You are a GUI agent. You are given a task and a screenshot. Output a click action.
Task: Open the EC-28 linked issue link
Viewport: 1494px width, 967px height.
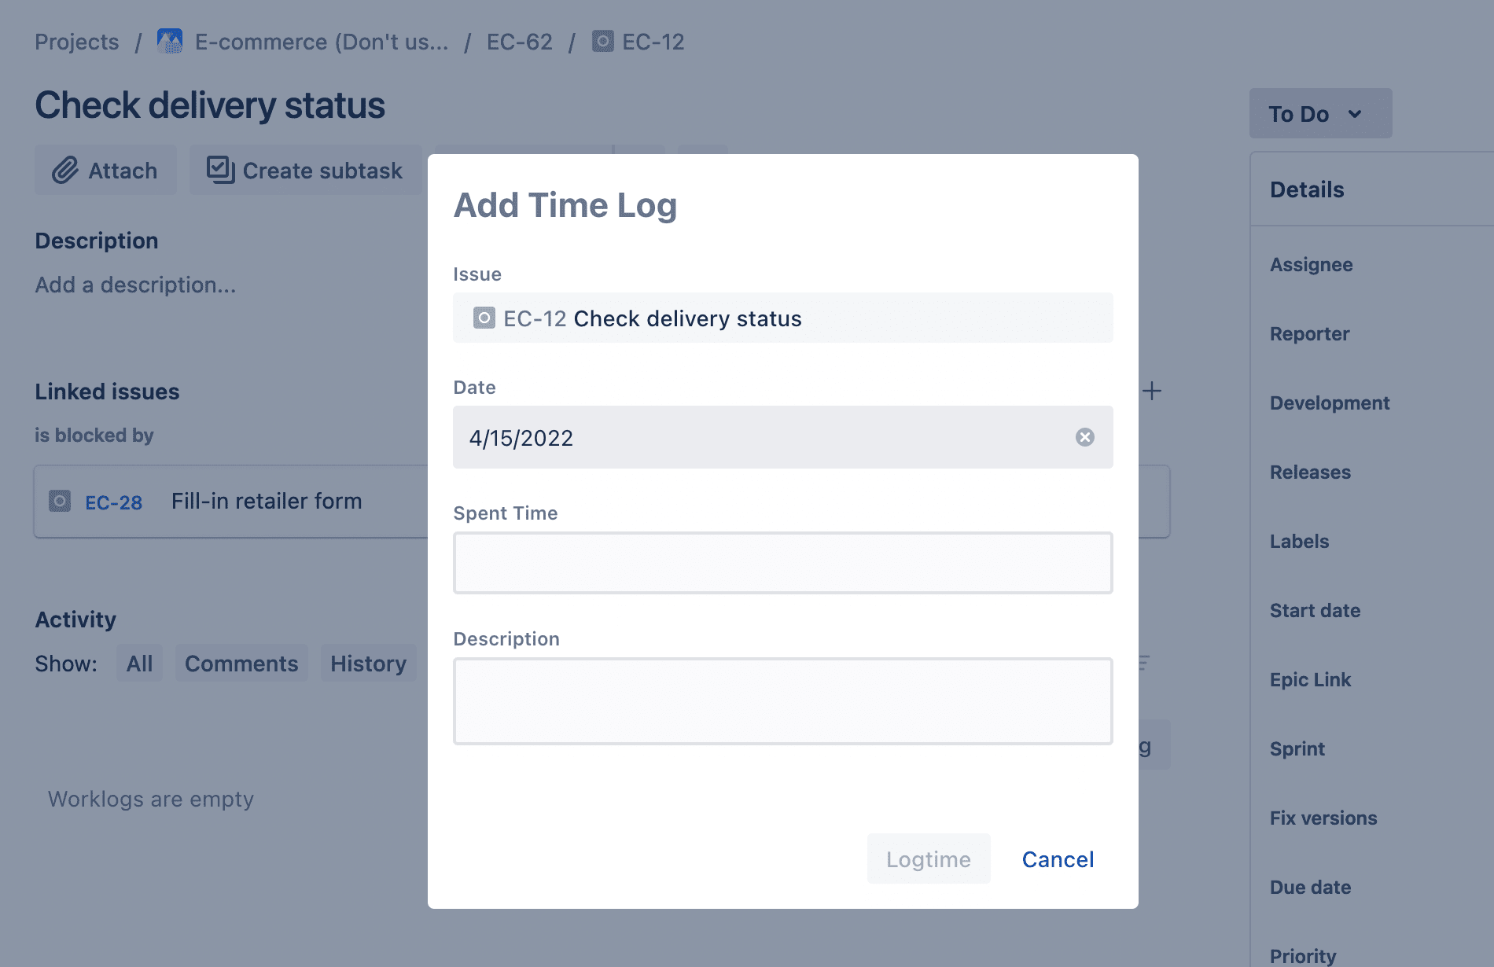click(x=113, y=502)
